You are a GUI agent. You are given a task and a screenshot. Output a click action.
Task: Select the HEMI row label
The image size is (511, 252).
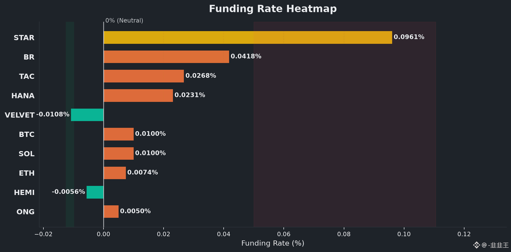(x=24, y=193)
